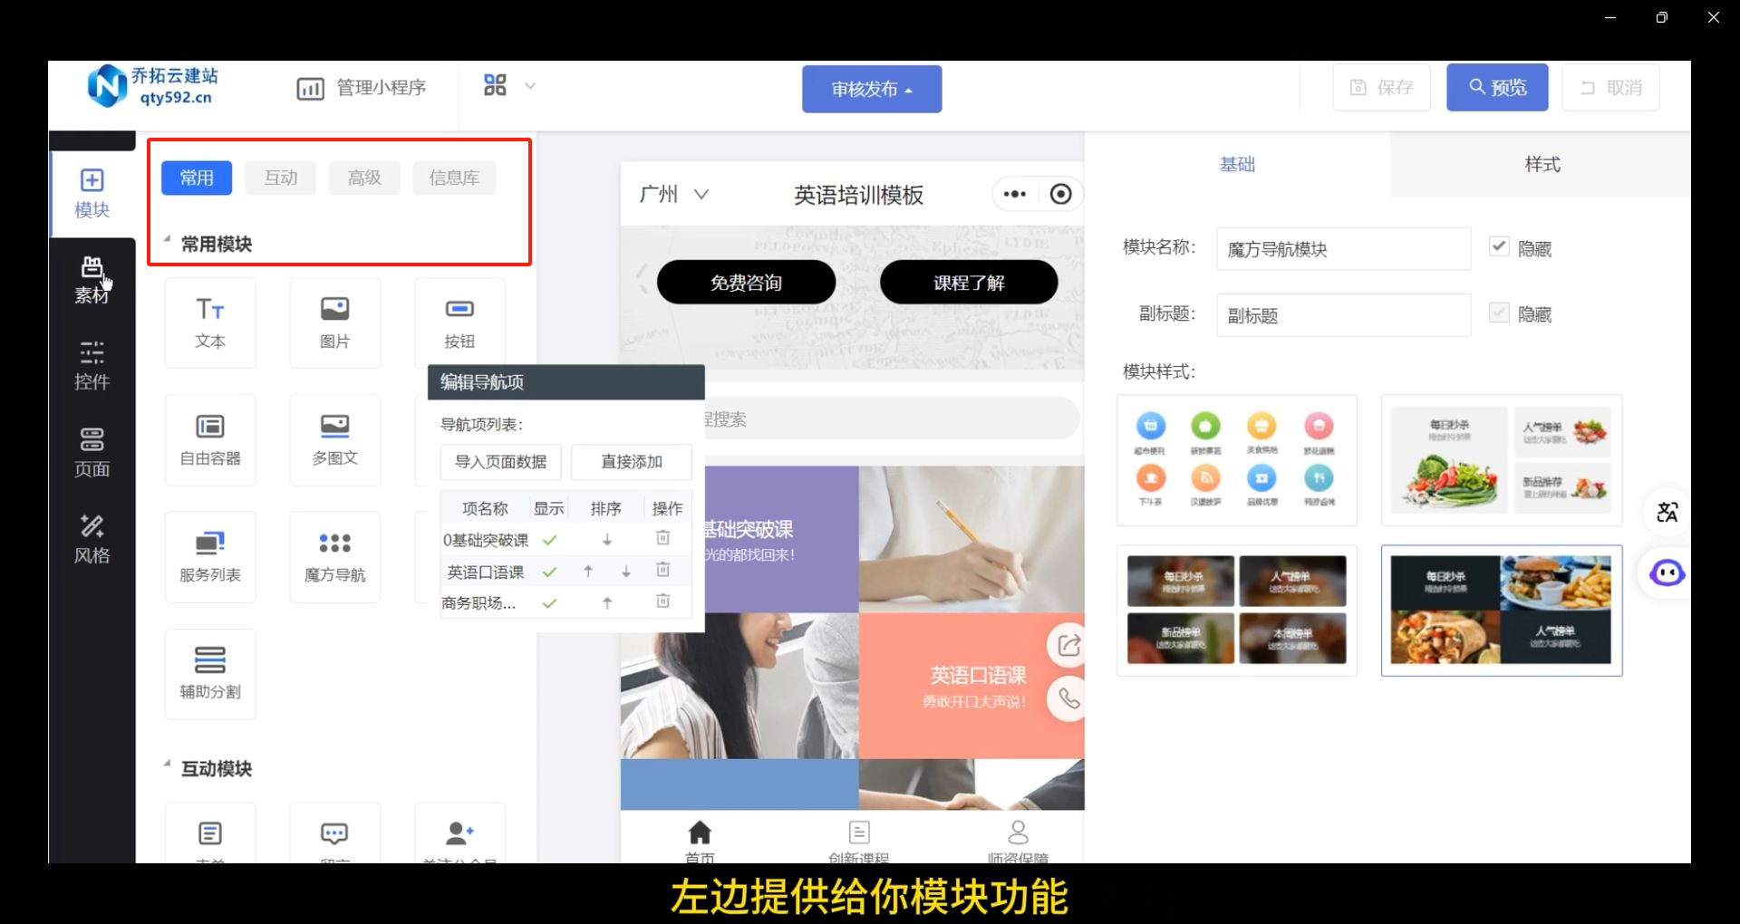This screenshot has width=1740, height=924.
Task: Click the 保存 button
Action: [x=1381, y=88]
